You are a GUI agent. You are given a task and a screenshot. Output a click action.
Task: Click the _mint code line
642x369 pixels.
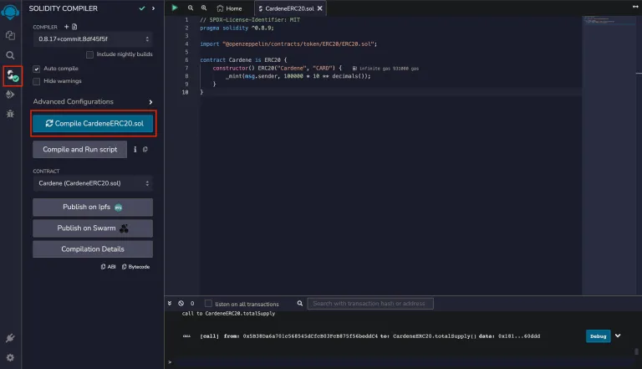[x=298, y=76]
